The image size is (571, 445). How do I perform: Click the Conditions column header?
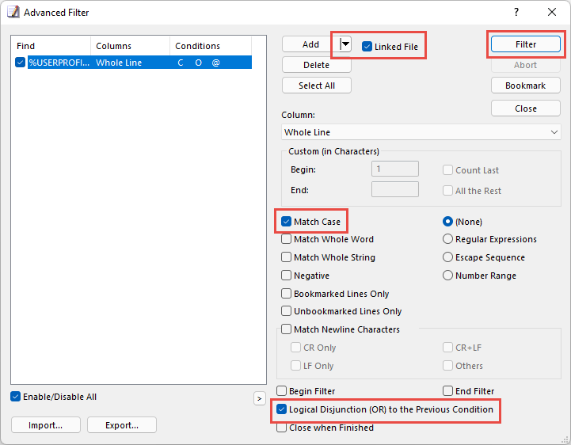[x=211, y=46]
